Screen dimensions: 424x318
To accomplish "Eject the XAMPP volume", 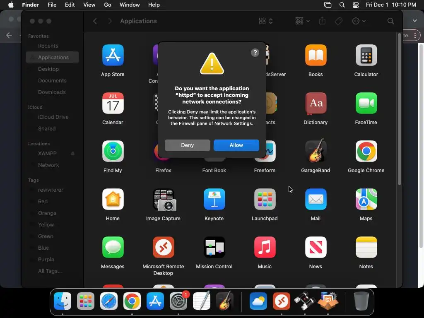I will [72, 154].
